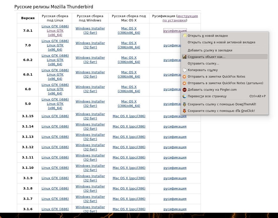Download Windows Installer for version 6.0.2
The height and width of the screenshot is (218, 278).
click(90, 60)
